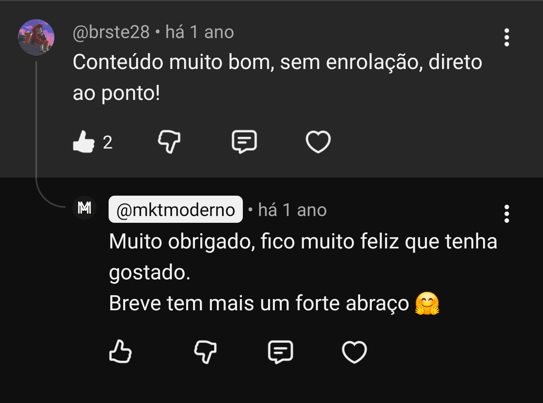This screenshot has height=403, width=543.
Task: Open options menu for mktmoderno's reply
Action: [x=506, y=214]
